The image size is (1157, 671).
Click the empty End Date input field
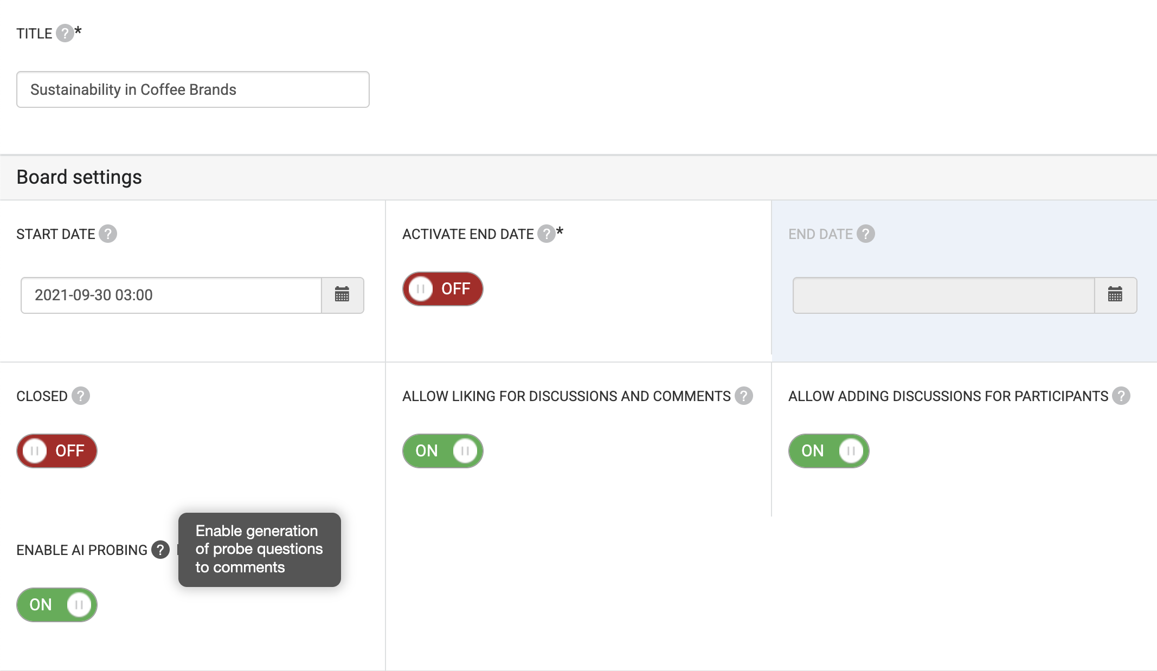point(943,295)
